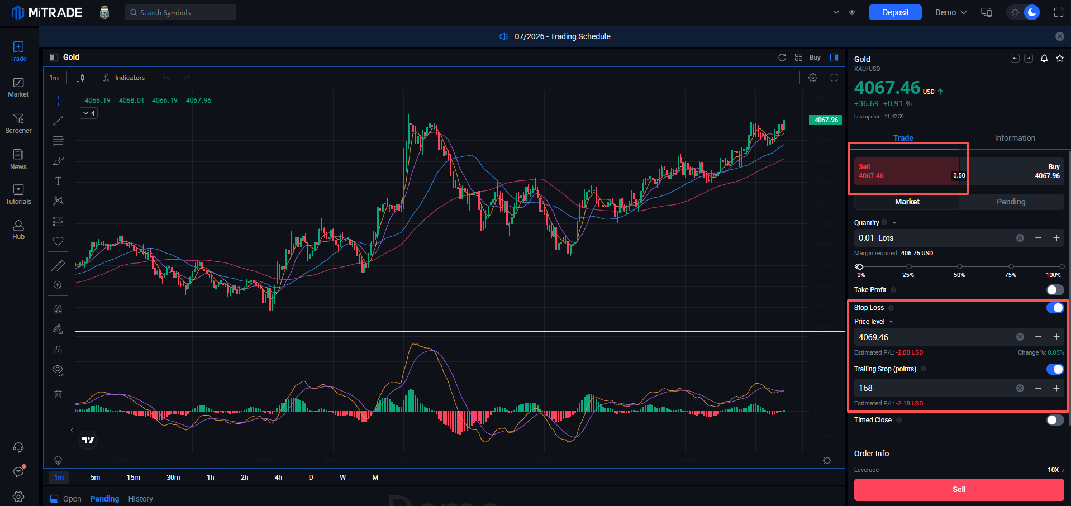Hide drawings with eye icon tool
Image resolution: width=1071 pixels, height=506 pixels.
click(x=58, y=370)
